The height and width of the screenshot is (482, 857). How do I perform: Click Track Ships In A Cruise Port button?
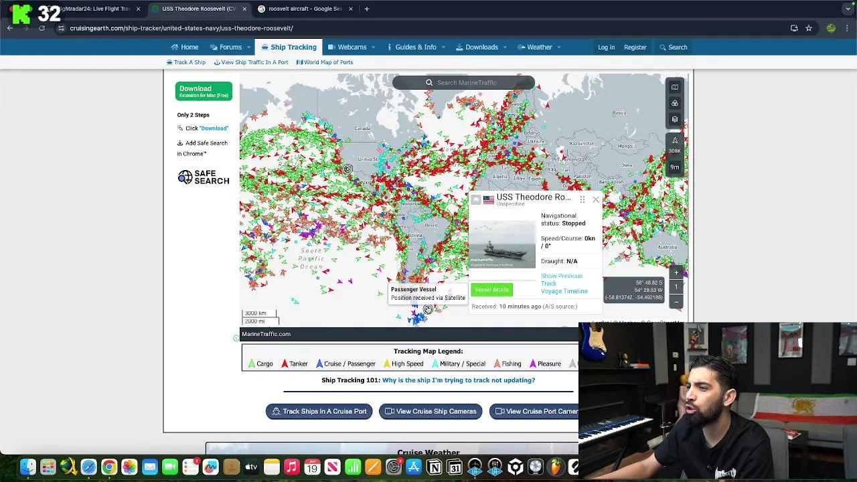319,411
